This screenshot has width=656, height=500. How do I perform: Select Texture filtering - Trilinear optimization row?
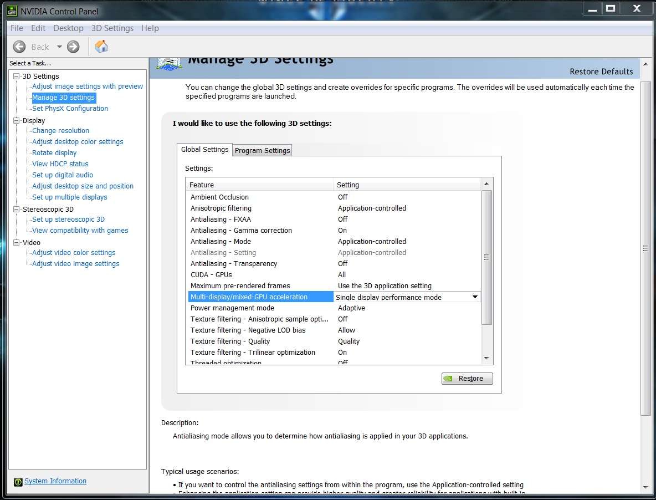click(334, 353)
